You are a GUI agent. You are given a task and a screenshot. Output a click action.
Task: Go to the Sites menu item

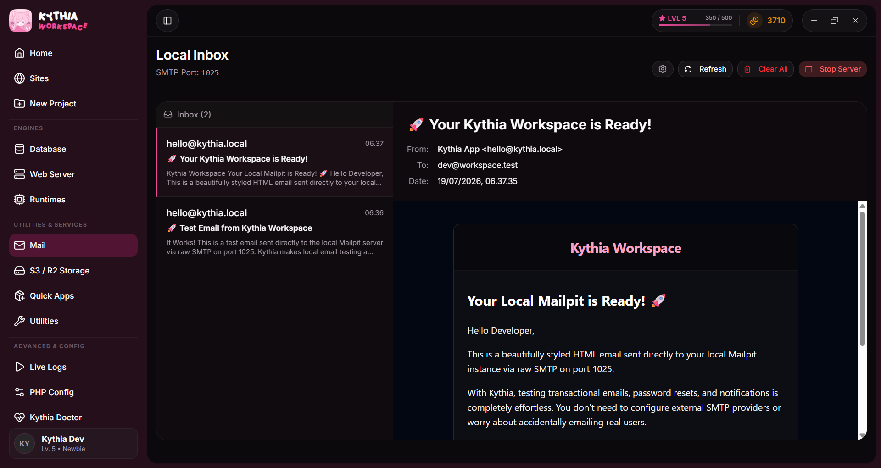click(x=73, y=78)
